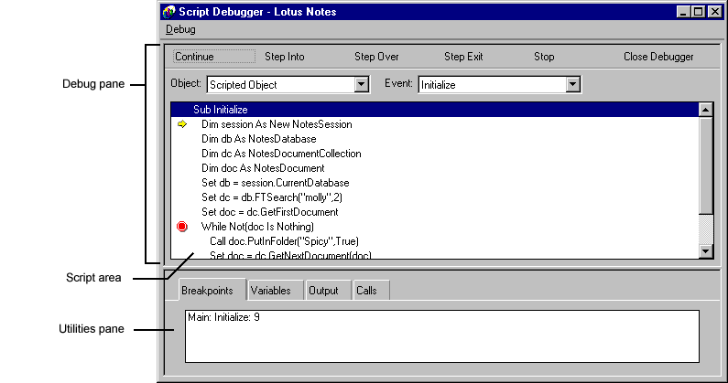Viewport: 728px width, 383px height.
Task: Click the Step Over button
Action: [x=376, y=57]
